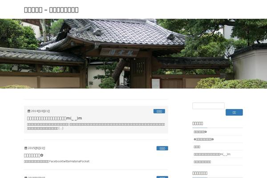This screenshot has height=178, width=267.
Task: Open the main post title ending with m(_ _)m
Action: click(x=54, y=118)
